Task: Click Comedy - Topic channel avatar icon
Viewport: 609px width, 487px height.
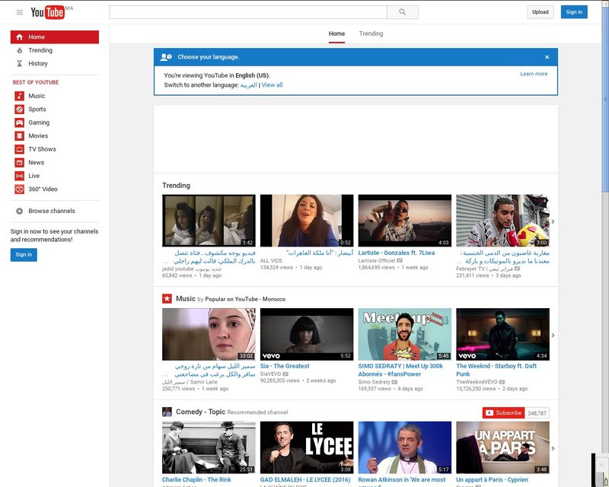Action: click(x=167, y=412)
